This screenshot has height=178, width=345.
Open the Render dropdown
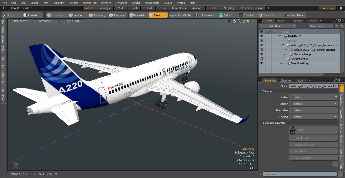tap(313, 104)
